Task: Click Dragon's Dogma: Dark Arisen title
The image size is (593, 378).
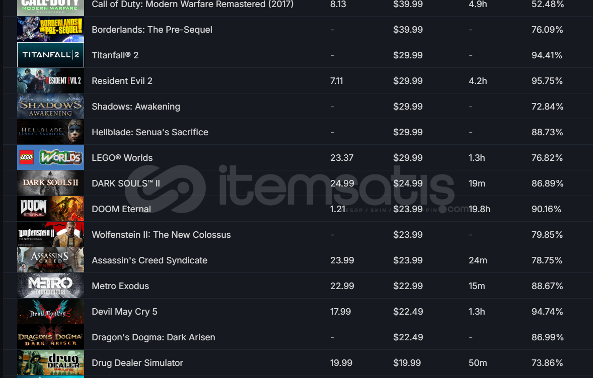Action: [x=153, y=337]
